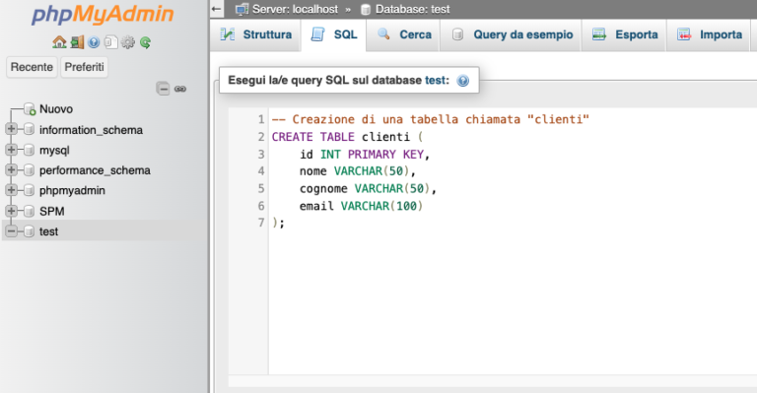Select mysql database in tree
This screenshot has width=757, height=393.
click(54, 150)
